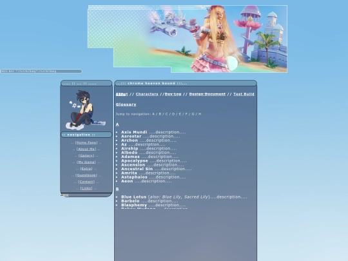
Task: Open the About link beside Characters
Action: click(x=122, y=94)
